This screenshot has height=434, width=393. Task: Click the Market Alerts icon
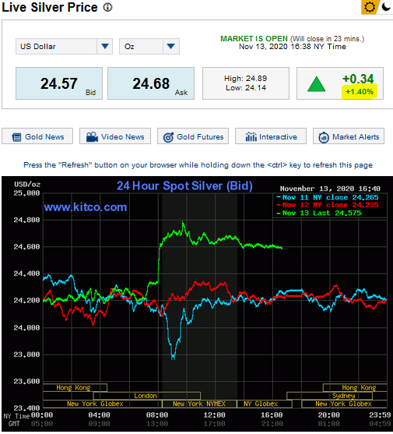(x=324, y=137)
